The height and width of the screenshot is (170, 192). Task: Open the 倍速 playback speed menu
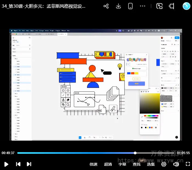[x=93, y=164]
